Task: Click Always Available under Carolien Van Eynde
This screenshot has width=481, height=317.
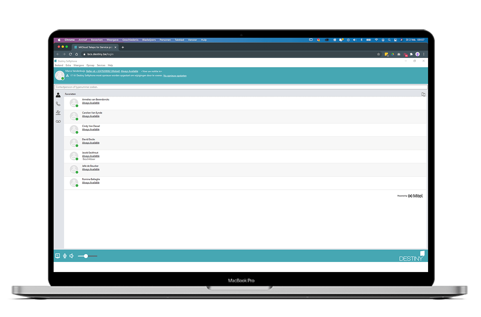Action: [x=91, y=116]
